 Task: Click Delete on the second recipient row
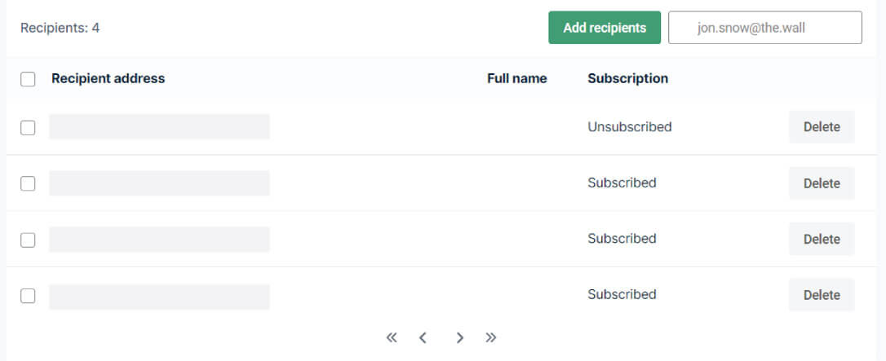[822, 183]
